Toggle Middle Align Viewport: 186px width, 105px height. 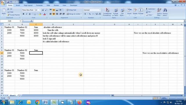click(54, 10)
